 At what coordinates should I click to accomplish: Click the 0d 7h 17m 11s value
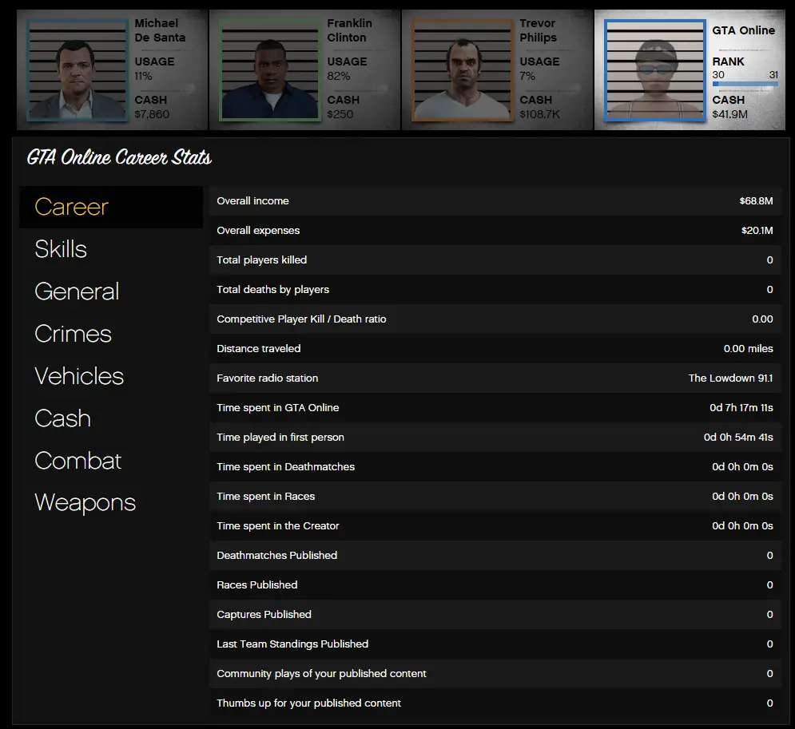pyautogui.click(x=741, y=408)
